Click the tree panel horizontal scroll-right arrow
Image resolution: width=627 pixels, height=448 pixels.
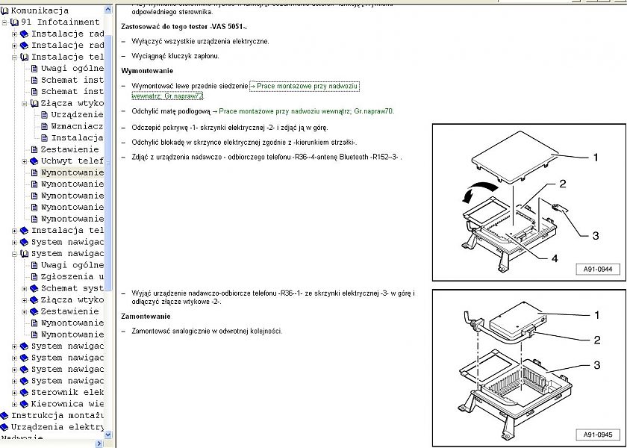99,444
